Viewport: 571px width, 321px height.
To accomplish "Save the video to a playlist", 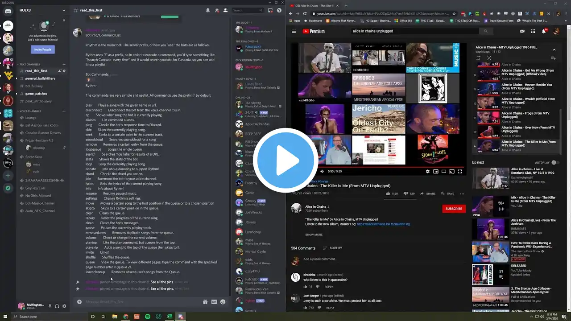I will point(447,193).
